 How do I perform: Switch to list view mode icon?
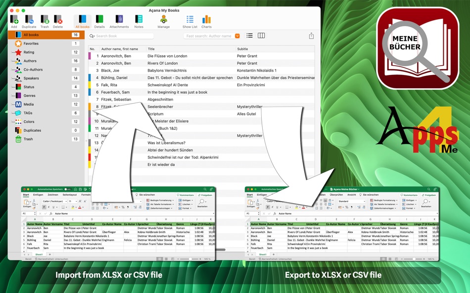tap(249, 36)
